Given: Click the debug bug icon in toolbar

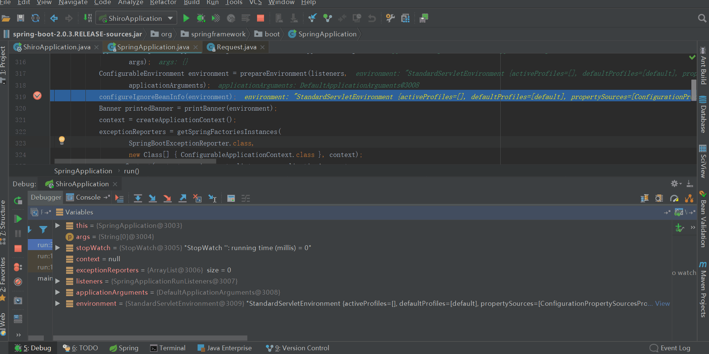Looking at the screenshot, I should pos(201,18).
